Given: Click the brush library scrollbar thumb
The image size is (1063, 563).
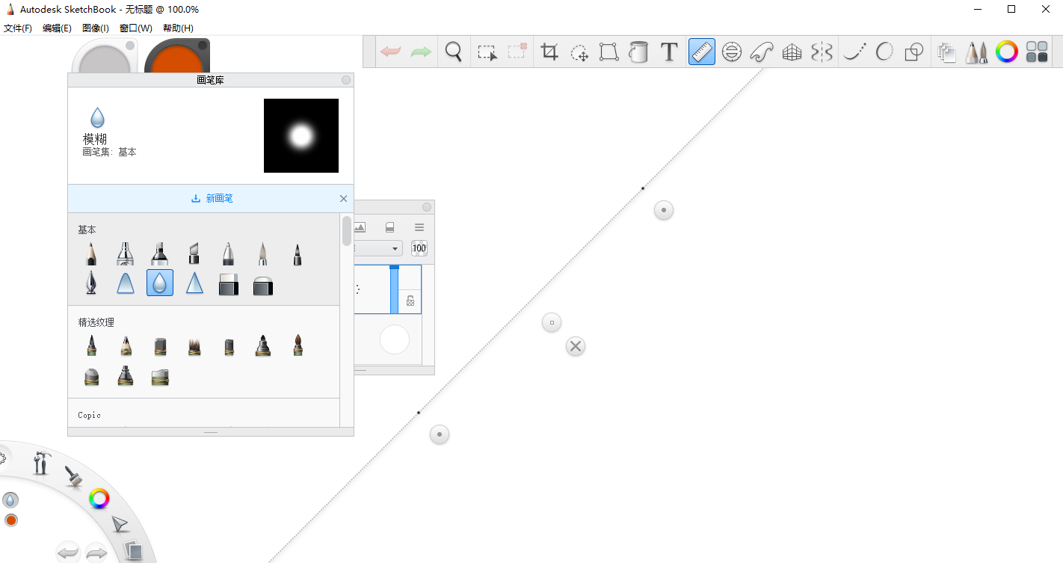Looking at the screenshot, I should [346, 230].
